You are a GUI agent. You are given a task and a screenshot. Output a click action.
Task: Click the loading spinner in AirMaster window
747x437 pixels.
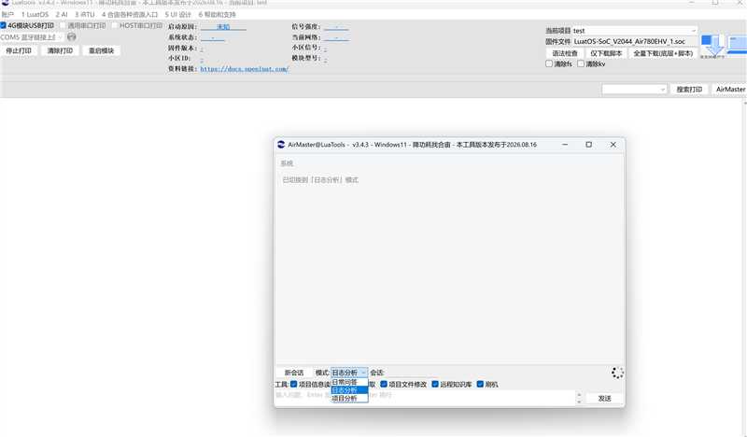[x=617, y=373]
